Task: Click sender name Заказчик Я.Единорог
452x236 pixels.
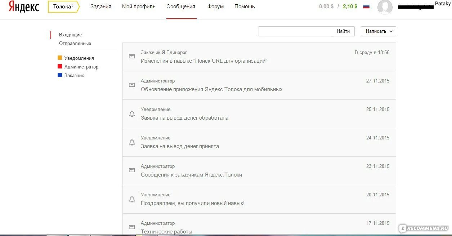Action: (164, 53)
